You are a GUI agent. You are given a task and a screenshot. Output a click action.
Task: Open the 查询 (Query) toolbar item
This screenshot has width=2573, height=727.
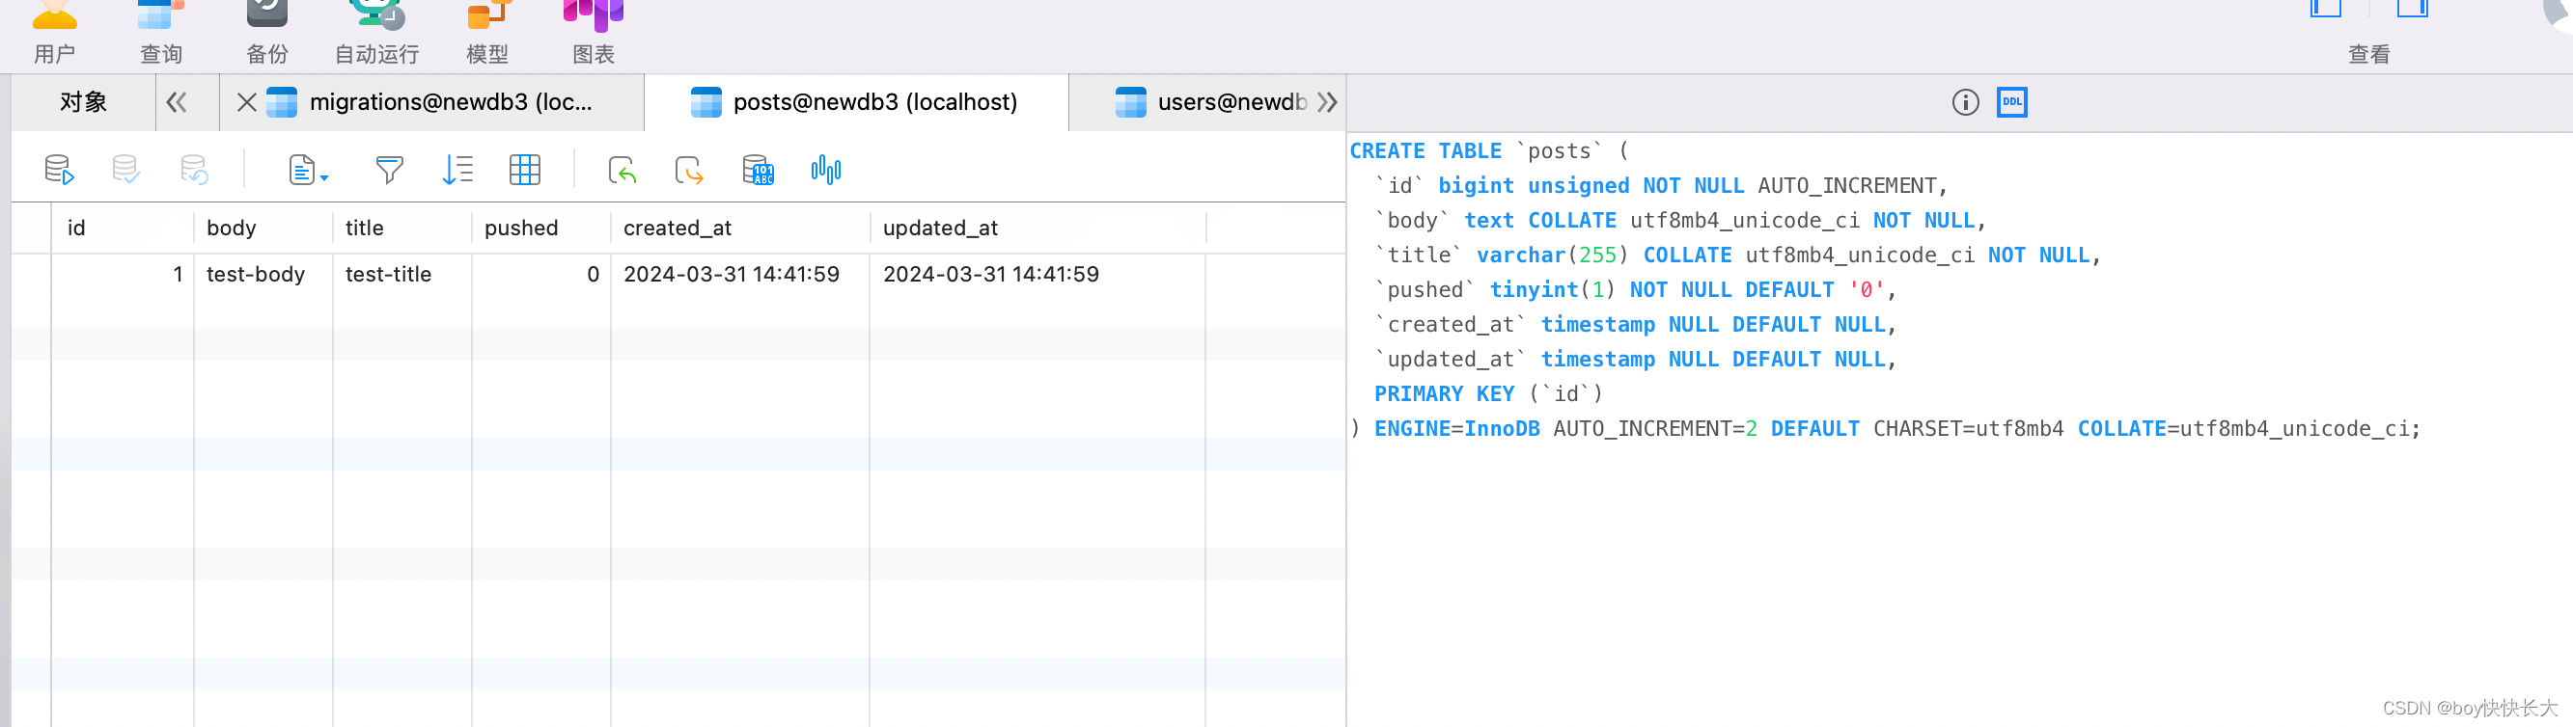pyautogui.click(x=161, y=32)
